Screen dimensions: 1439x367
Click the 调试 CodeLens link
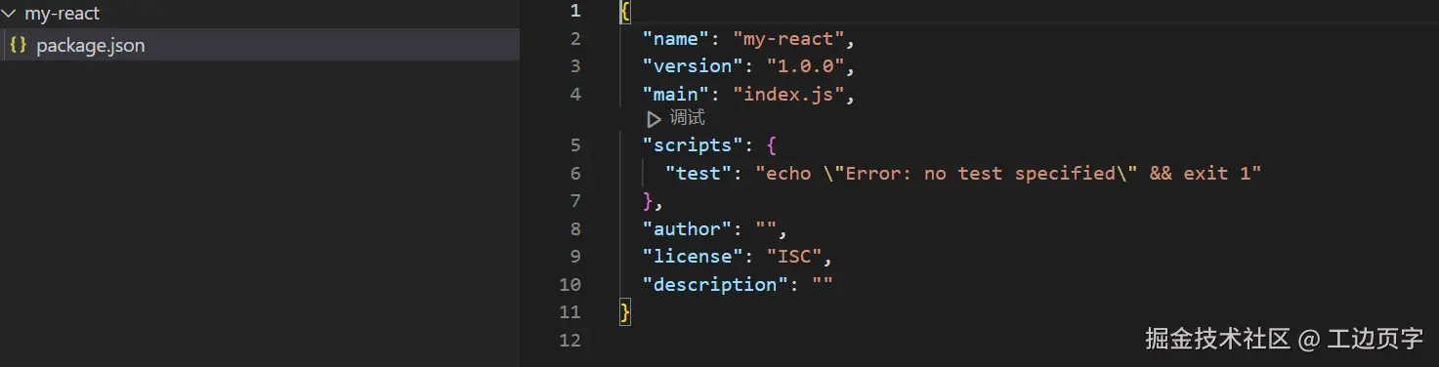pos(687,118)
